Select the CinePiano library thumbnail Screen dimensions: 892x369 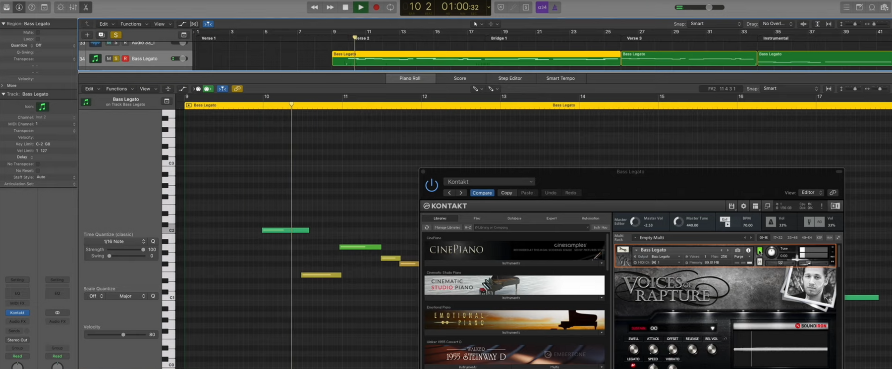coord(514,250)
